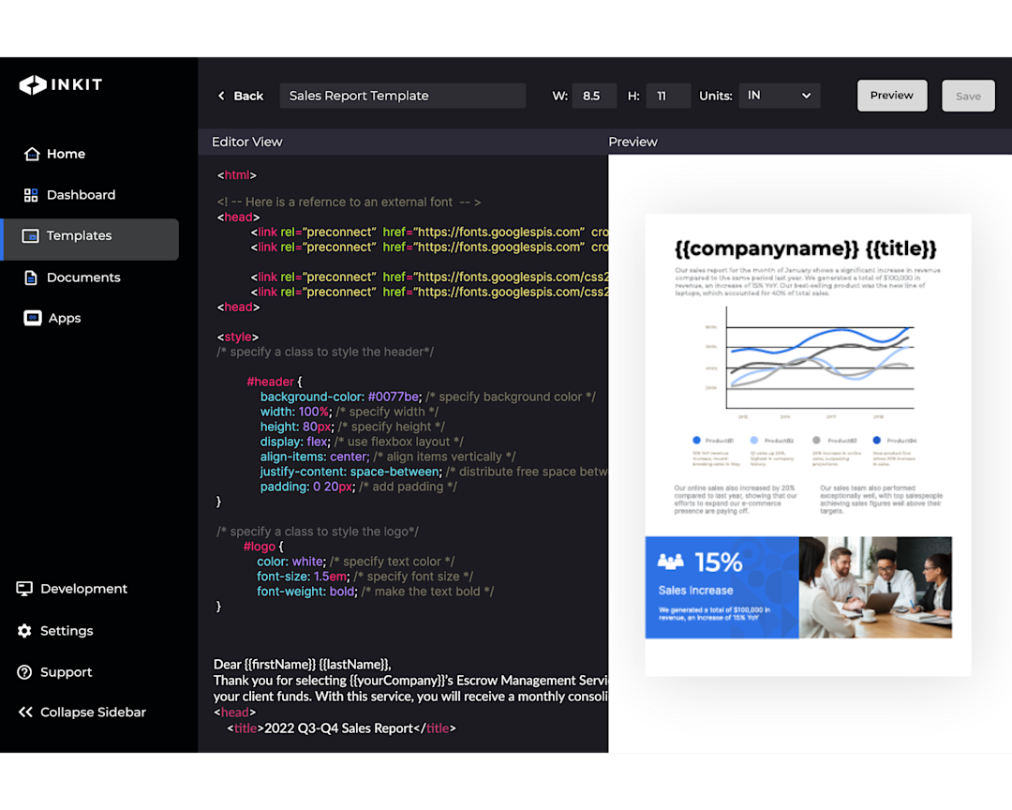Click the Save button
Viewport: 1012px width, 810px height.
click(x=968, y=96)
